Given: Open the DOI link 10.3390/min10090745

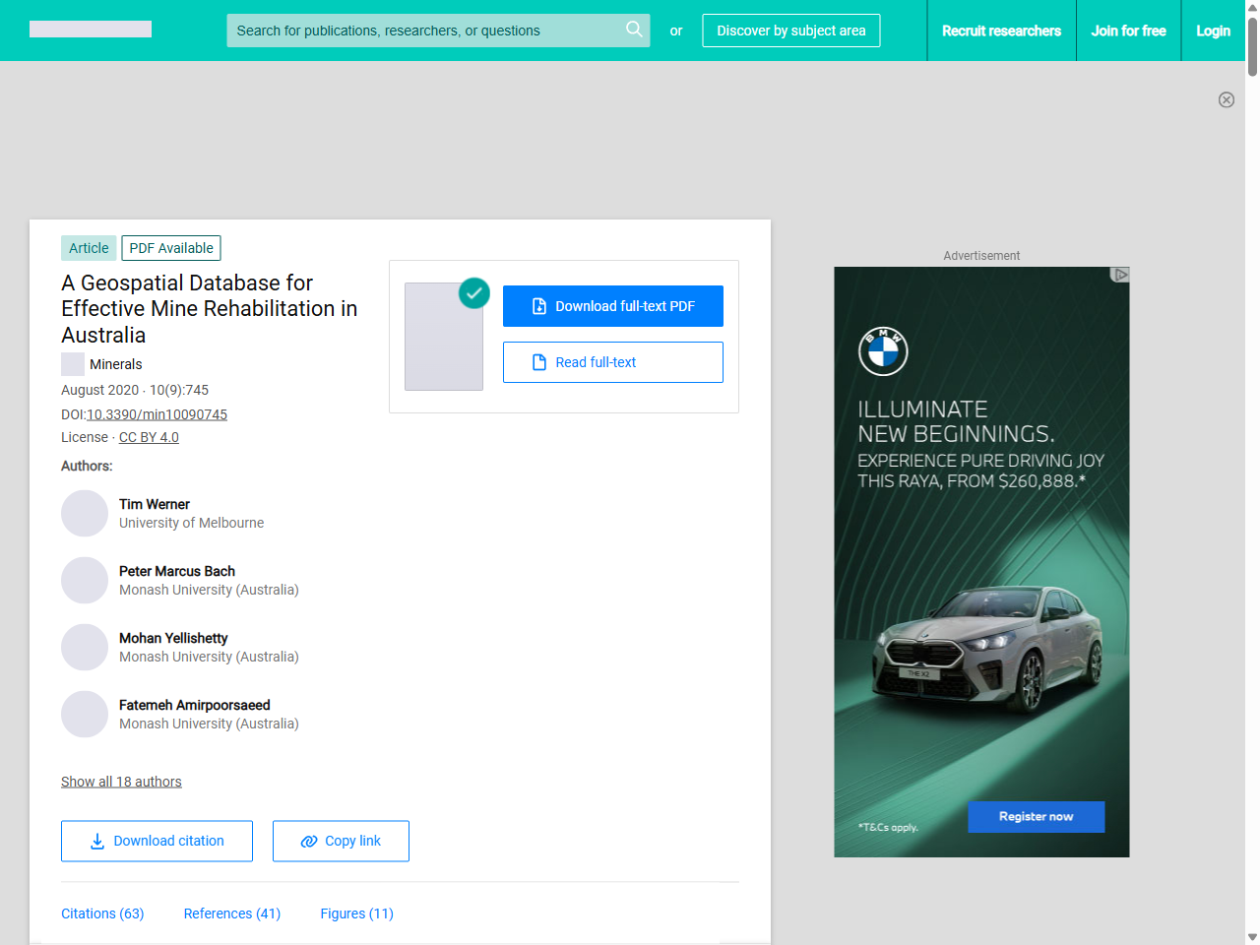Looking at the screenshot, I should tap(157, 414).
